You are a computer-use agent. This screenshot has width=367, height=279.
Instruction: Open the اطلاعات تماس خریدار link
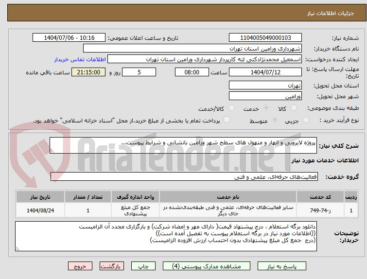coord(80,59)
